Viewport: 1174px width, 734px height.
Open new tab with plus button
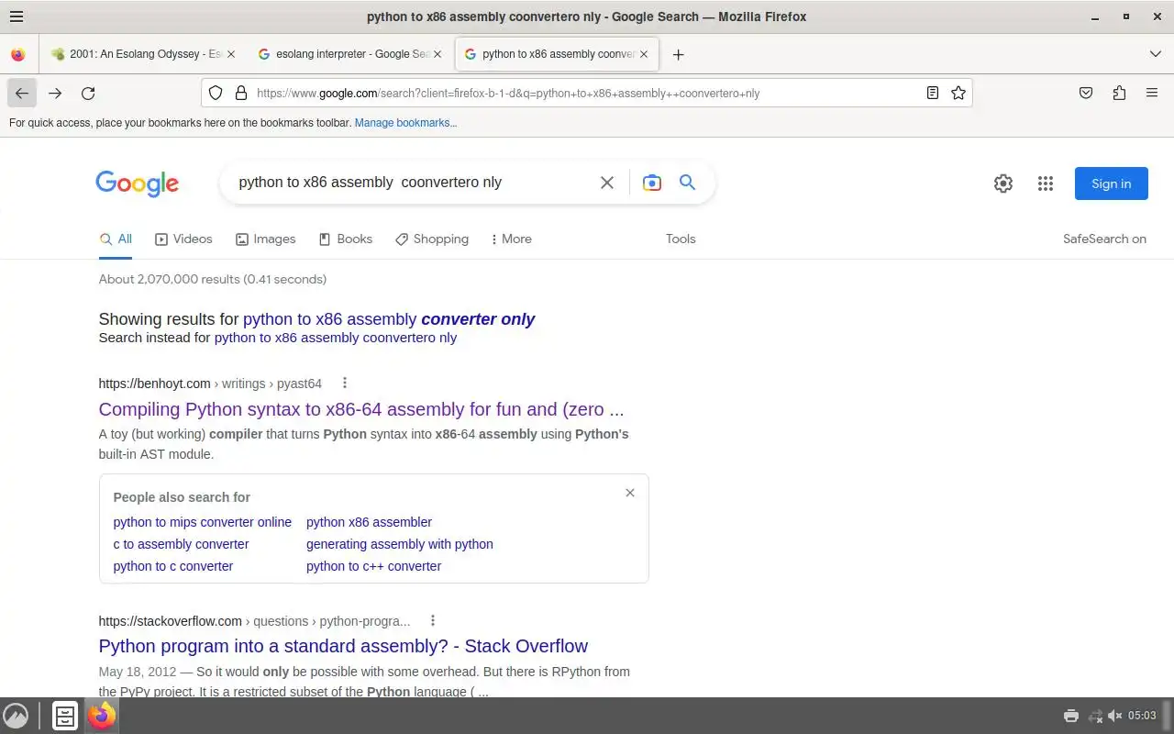point(678,54)
